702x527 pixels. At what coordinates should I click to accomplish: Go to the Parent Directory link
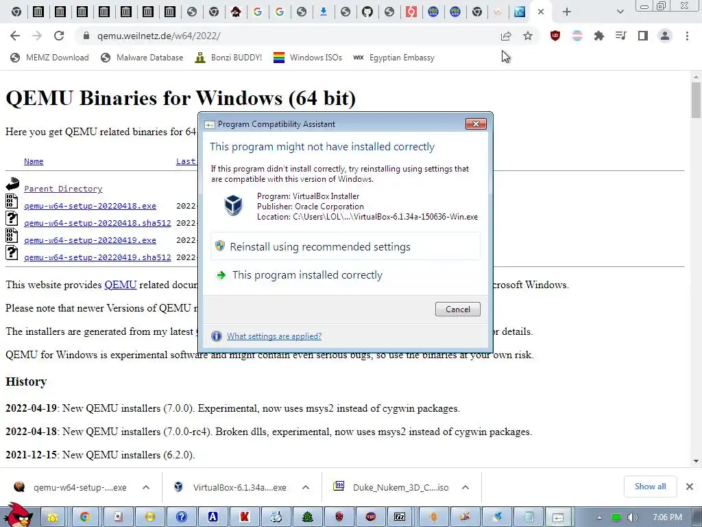click(63, 189)
